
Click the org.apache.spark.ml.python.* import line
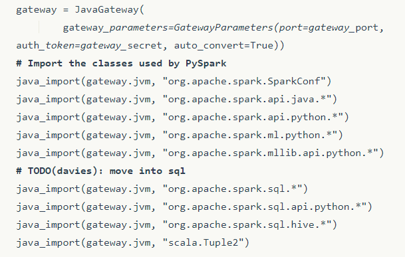point(180,135)
